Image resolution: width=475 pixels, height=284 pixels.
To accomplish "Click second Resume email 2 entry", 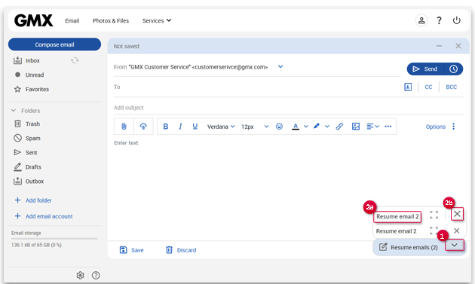I will (397, 231).
